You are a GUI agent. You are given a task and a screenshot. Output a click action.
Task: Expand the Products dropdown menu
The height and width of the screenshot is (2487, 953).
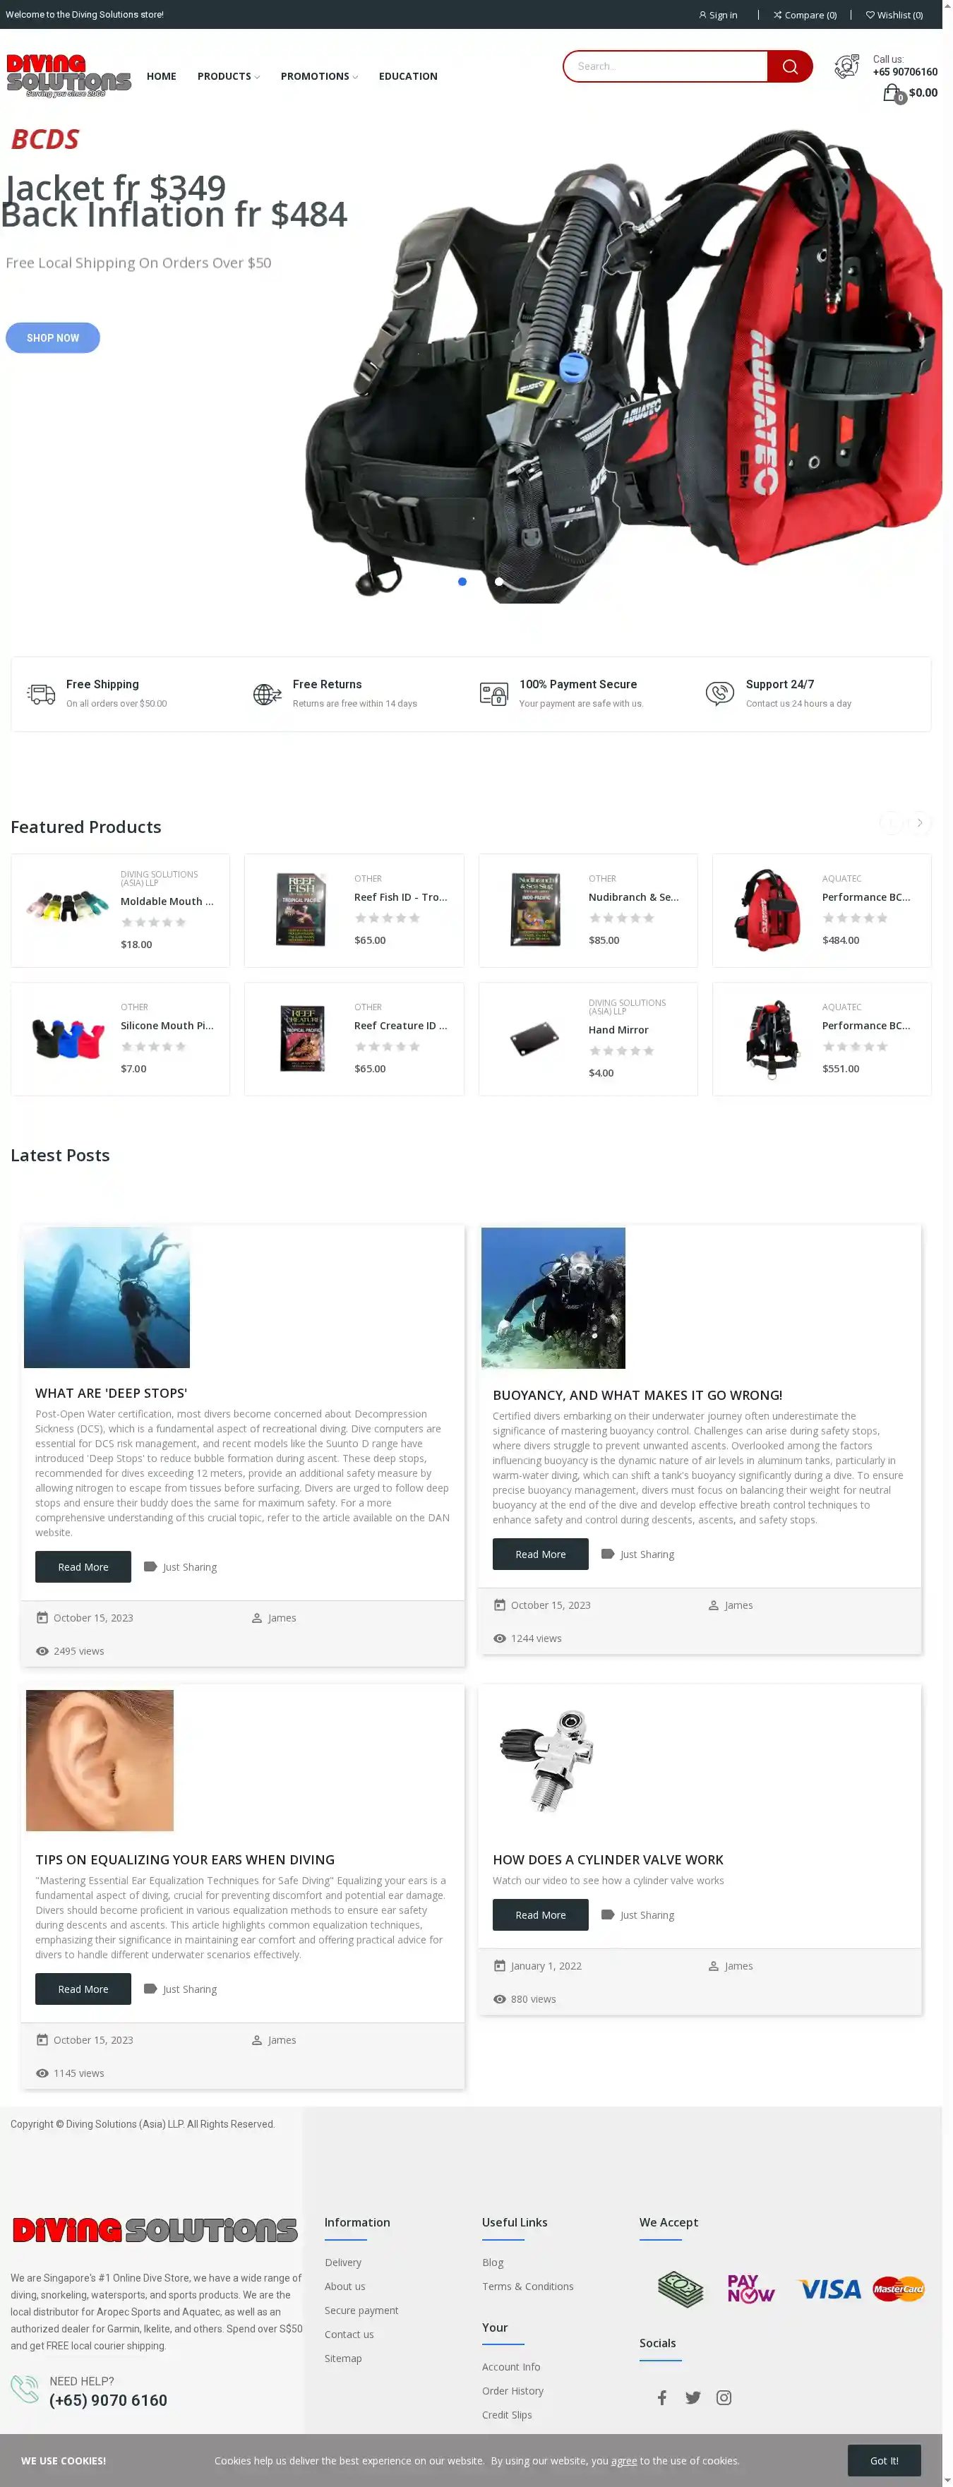tap(228, 76)
